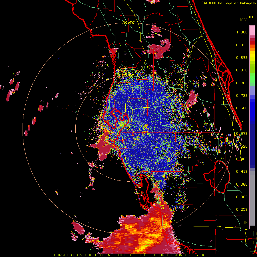Viewport: 257px width, 257px height.
Task: Click the 0.520 scale value
Action: click(242, 146)
